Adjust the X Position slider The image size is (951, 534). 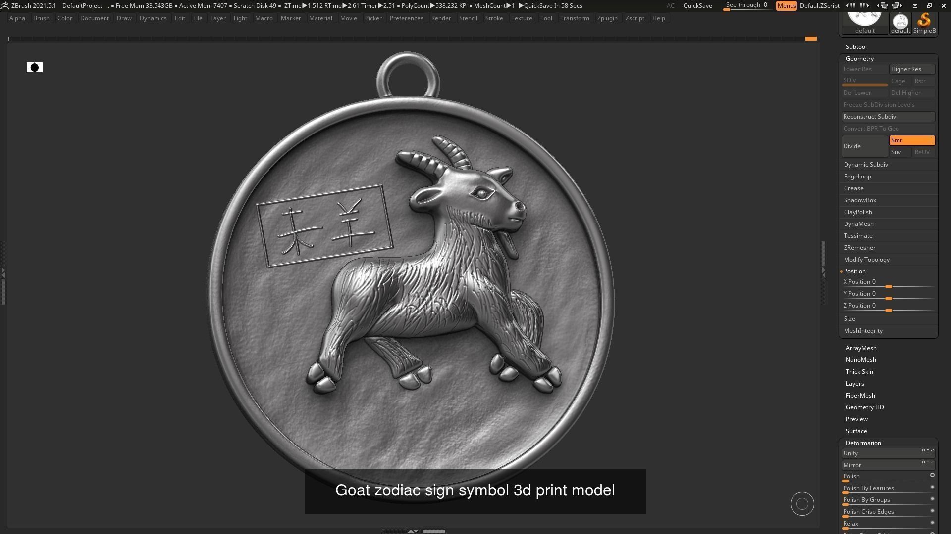888,282
